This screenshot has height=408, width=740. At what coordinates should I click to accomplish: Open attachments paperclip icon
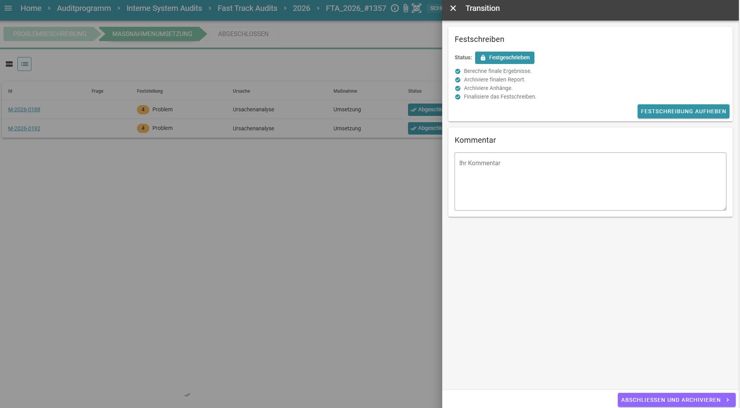[406, 8]
